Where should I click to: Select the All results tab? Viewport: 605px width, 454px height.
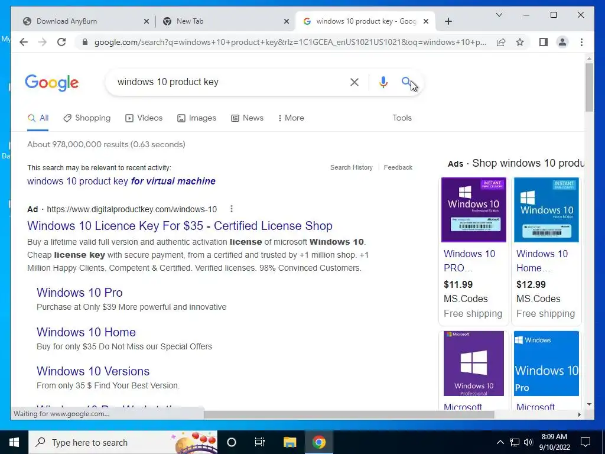coord(38,118)
